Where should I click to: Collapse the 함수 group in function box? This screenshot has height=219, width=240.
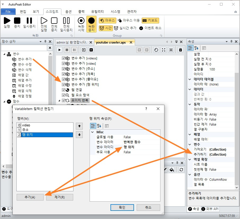coord(4,102)
